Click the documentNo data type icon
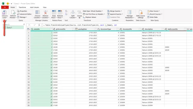 pos(121,29)
